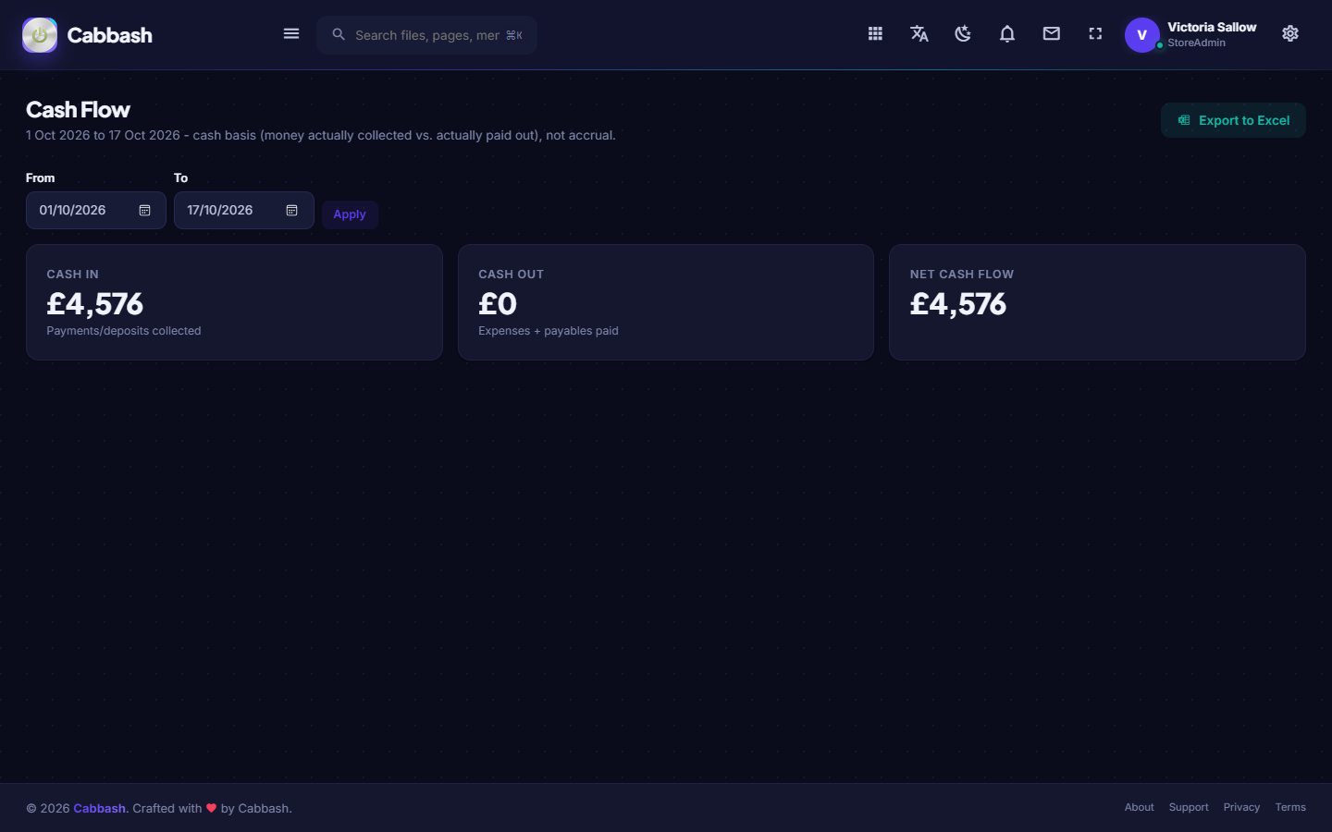
Task: Click the CASH OUT card label
Action: tap(511, 275)
